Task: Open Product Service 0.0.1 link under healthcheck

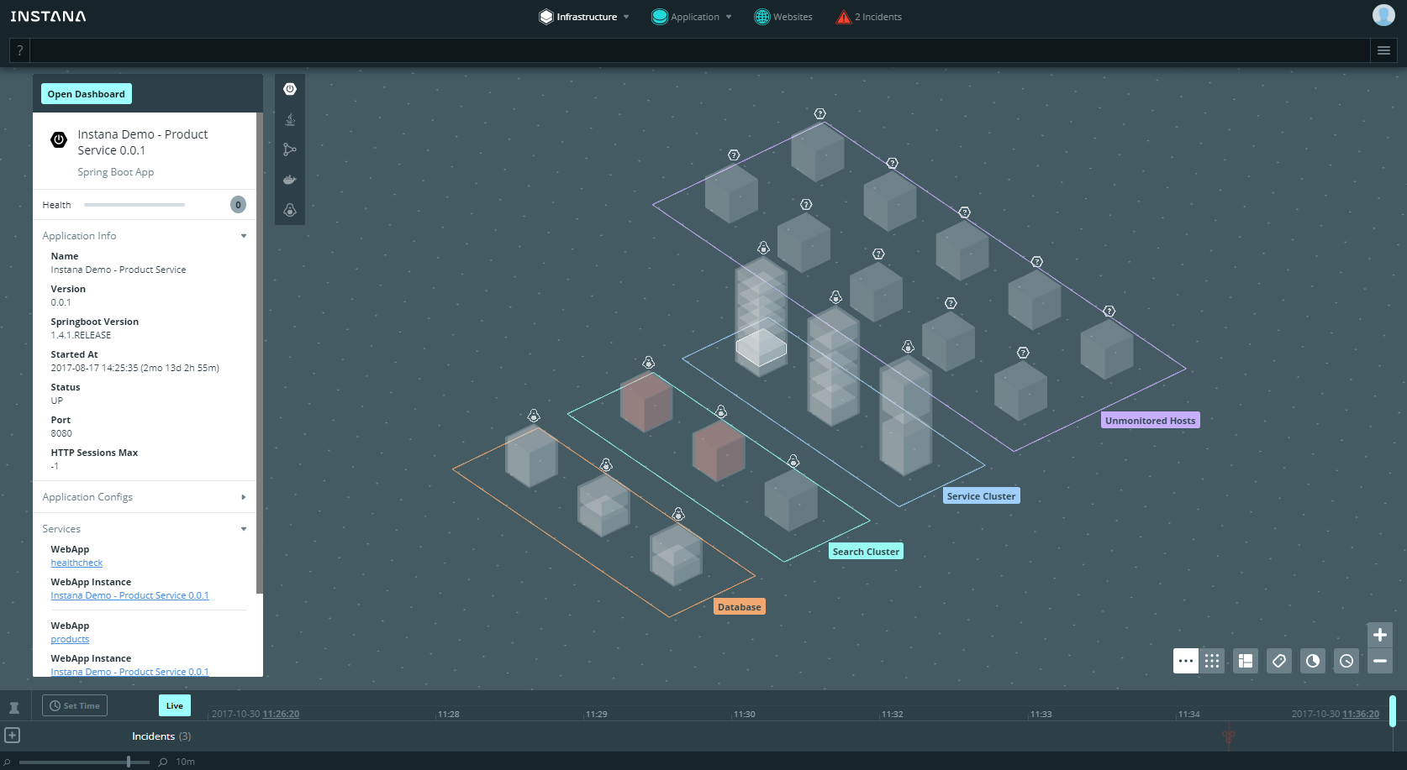Action: [129, 596]
